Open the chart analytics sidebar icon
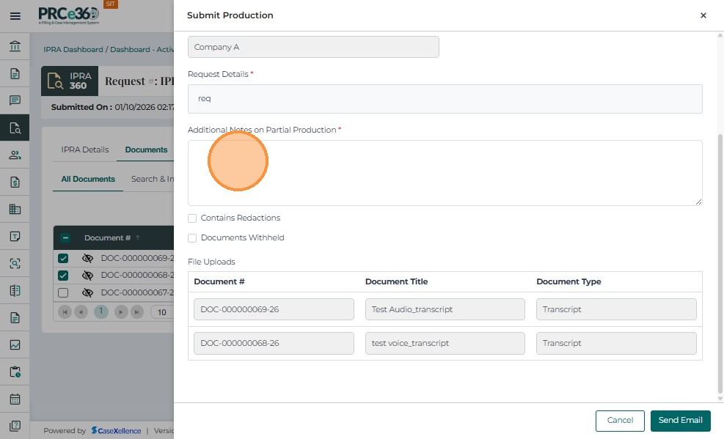 click(x=15, y=345)
